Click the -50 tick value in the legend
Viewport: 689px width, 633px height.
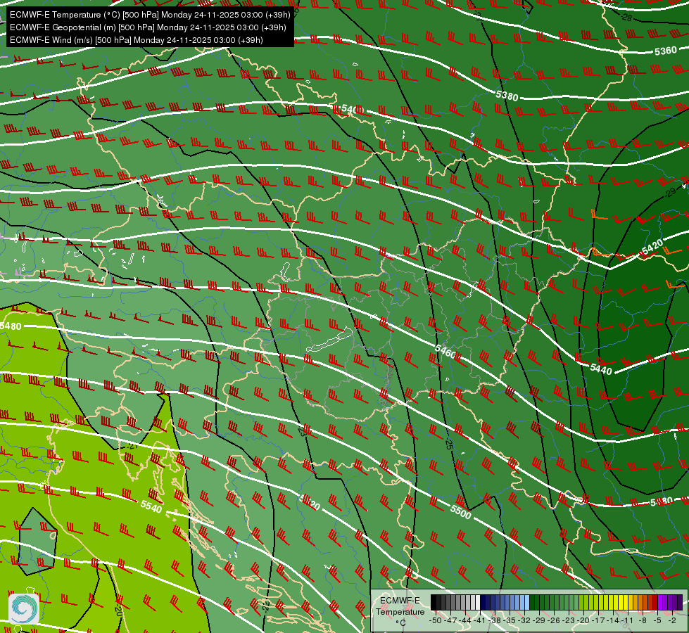coord(436,621)
